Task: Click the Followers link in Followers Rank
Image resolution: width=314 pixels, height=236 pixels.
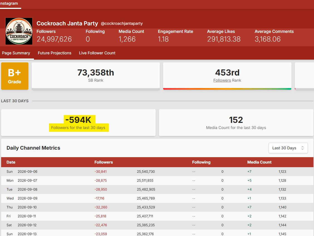Action: (x=222, y=80)
